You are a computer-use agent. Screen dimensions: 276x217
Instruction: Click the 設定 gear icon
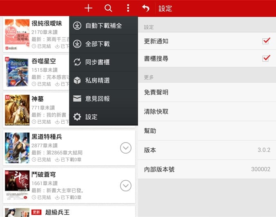tap(77, 117)
